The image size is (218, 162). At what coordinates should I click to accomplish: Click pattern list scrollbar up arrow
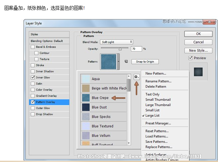coord(129,76)
